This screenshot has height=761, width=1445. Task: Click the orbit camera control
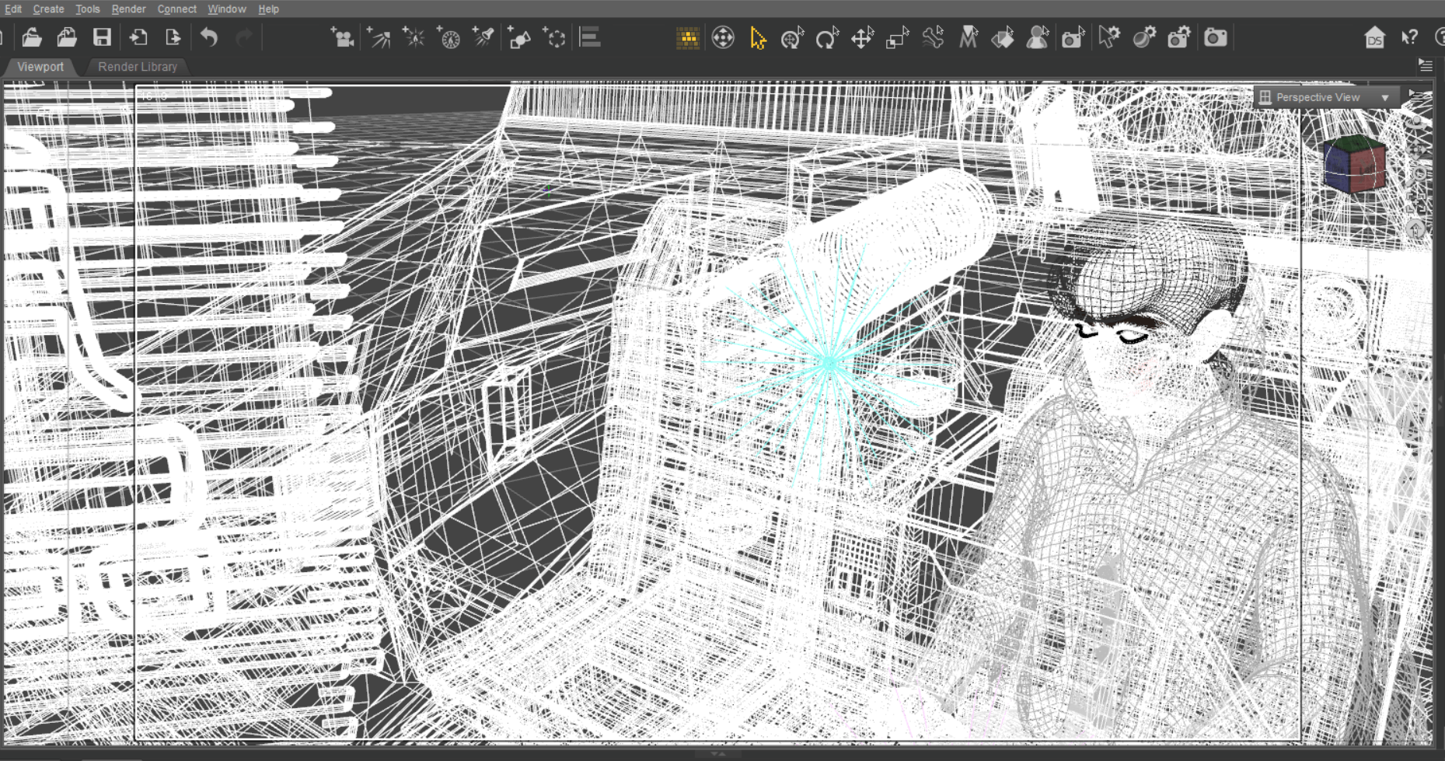(x=1416, y=122)
